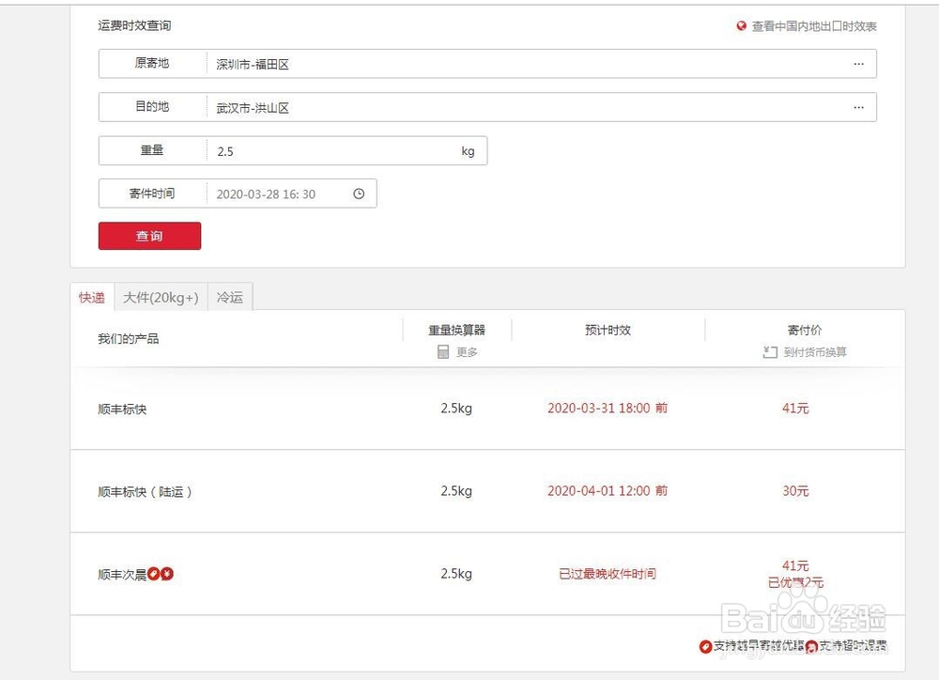Click the 支持越早寄越优惠 legend text
The image size is (939, 680).
[759, 646]
